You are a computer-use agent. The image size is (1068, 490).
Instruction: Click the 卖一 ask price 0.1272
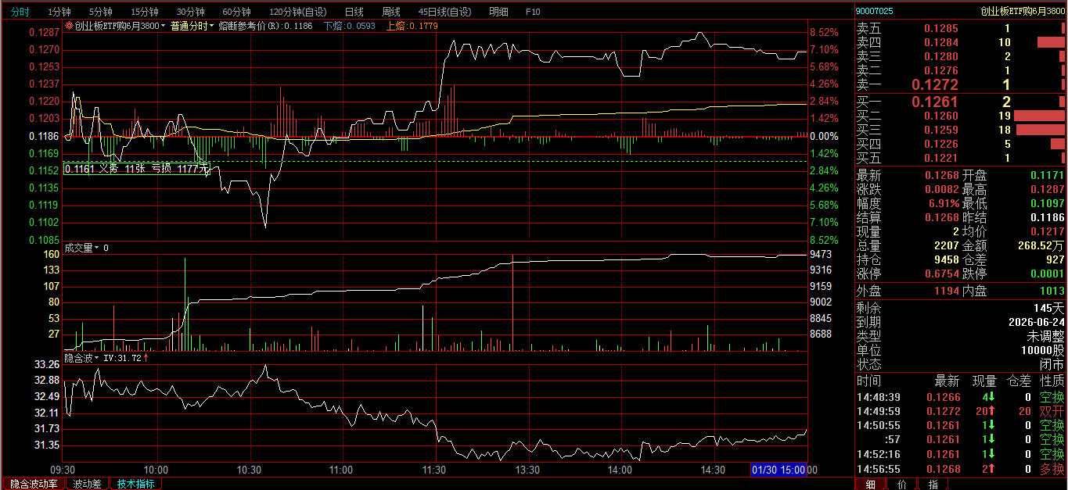click(934, 84)
